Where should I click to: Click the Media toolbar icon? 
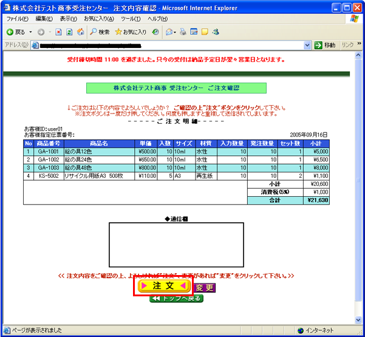pos(155,32)
